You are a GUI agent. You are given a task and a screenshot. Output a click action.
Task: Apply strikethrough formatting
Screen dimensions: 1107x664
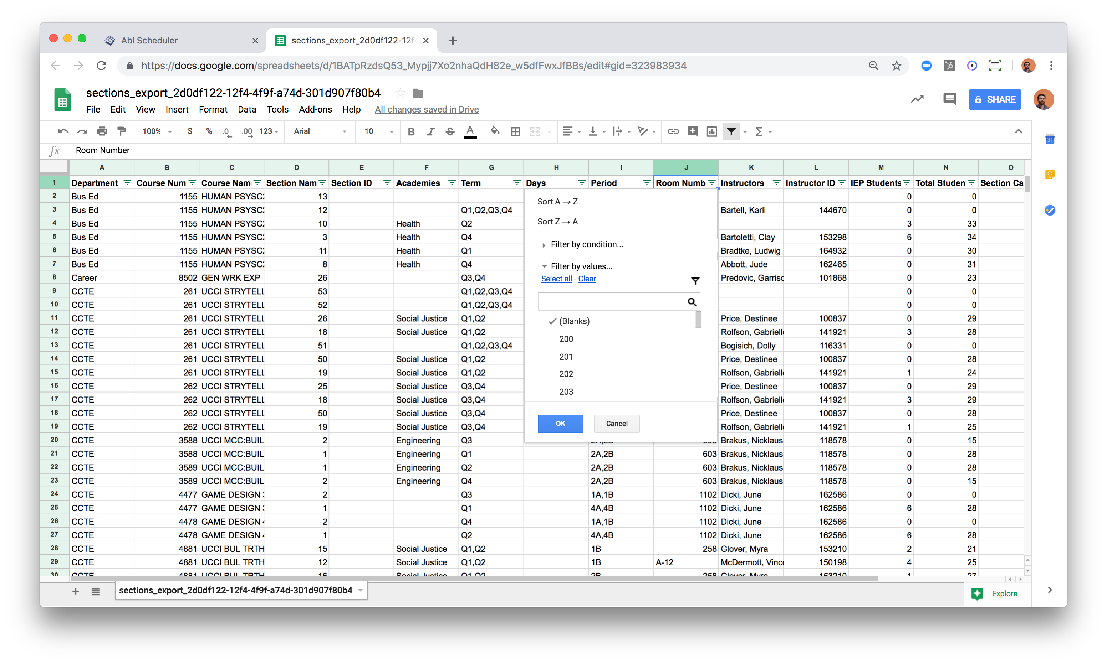point(450,131)
